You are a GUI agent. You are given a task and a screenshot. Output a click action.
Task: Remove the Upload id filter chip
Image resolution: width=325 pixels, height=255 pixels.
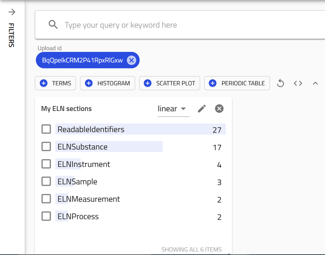[131, 60]
